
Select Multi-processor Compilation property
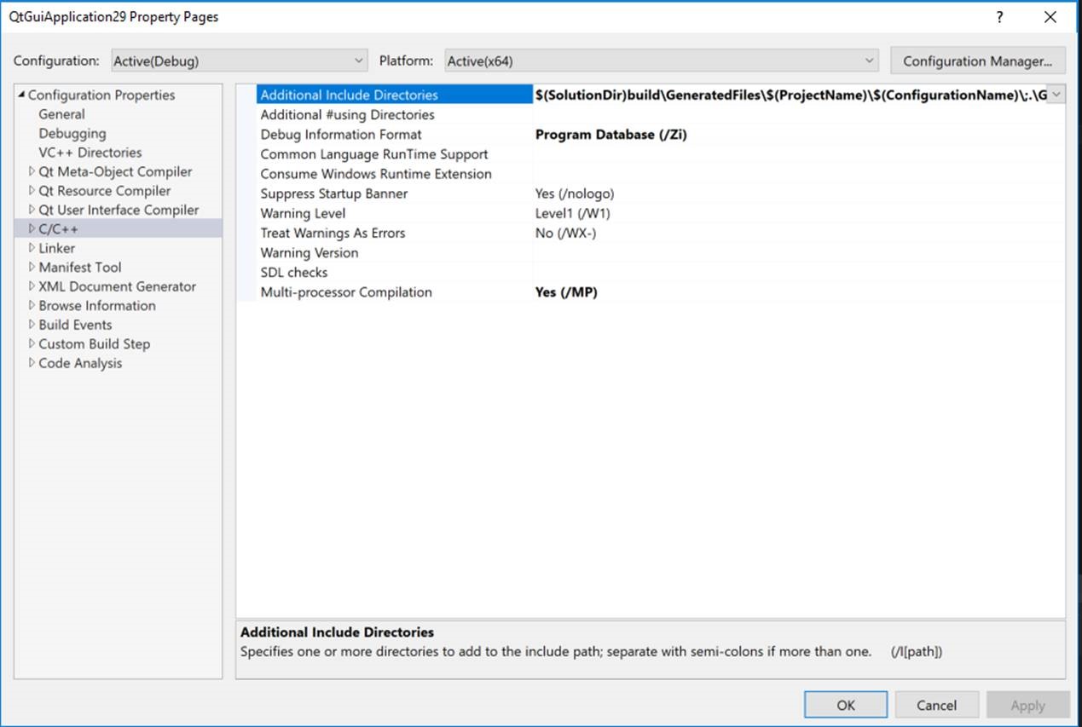[345, 292]
